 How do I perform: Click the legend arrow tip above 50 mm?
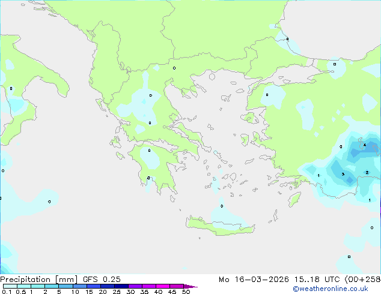point(190,286)
